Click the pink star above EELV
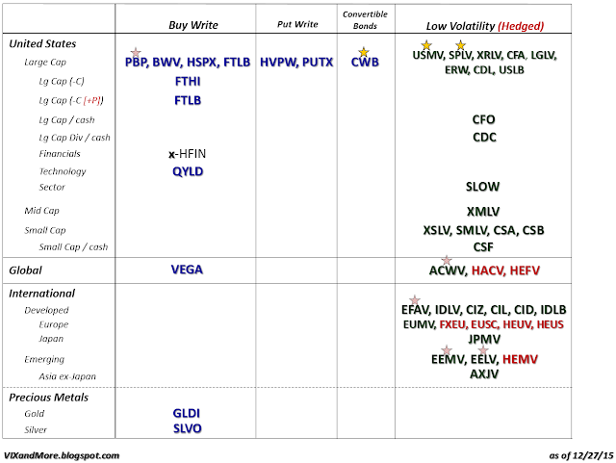This screenshot has width=616, height=463. click(483, 349)
